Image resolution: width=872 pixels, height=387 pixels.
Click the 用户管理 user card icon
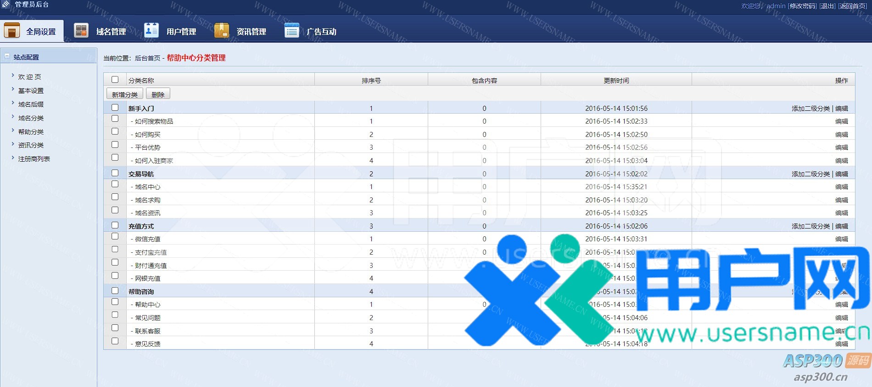(151, 30)
